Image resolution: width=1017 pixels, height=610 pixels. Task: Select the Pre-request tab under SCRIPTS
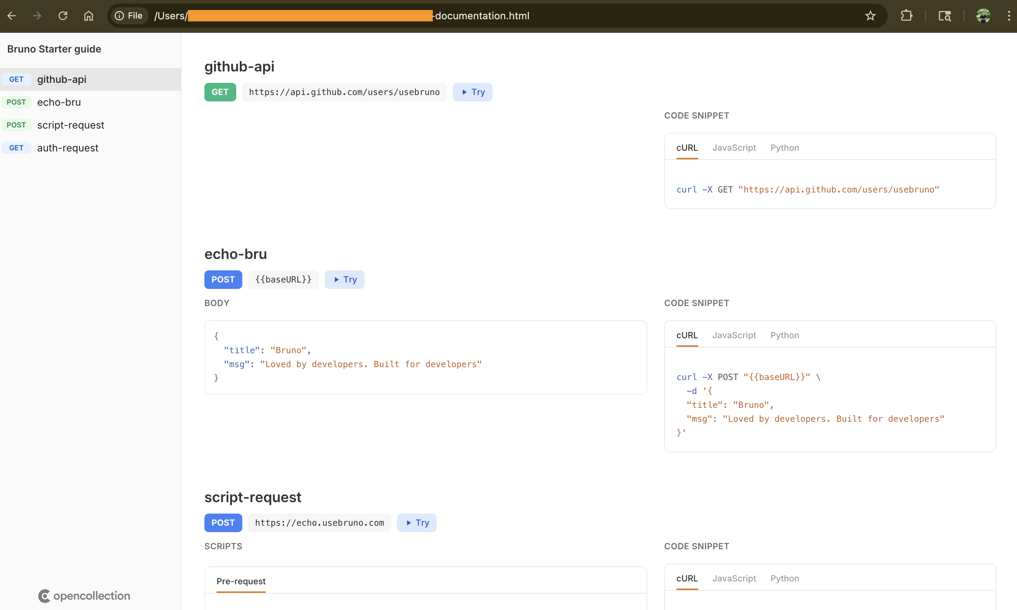click(x=241, y=581)
